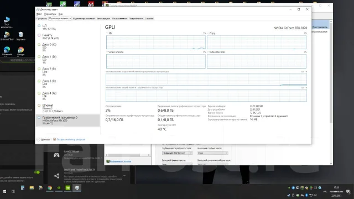This screenshot has height=199, width=354.
Task: Click the in-game overlay share icon
Action: tap(56, 176)
